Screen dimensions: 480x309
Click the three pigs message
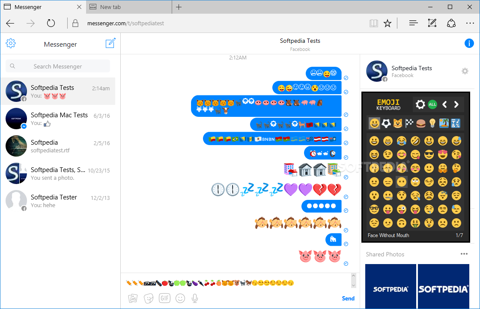point(320,256)
